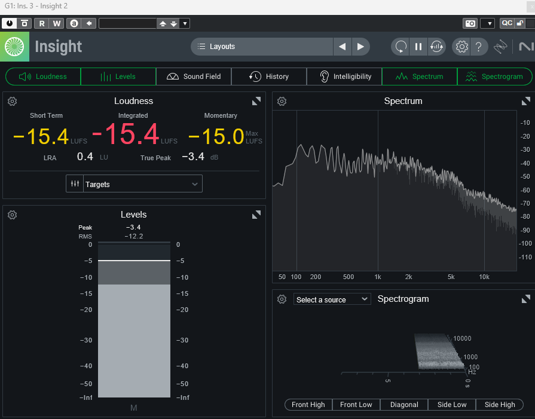Click the apply settings arrow button

[89, 23]
